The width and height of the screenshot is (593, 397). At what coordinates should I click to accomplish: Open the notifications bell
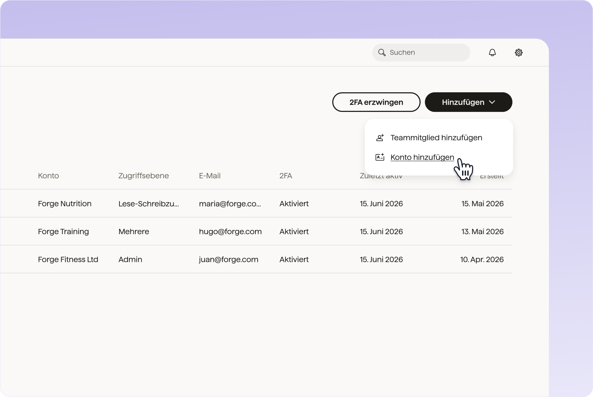492,52
